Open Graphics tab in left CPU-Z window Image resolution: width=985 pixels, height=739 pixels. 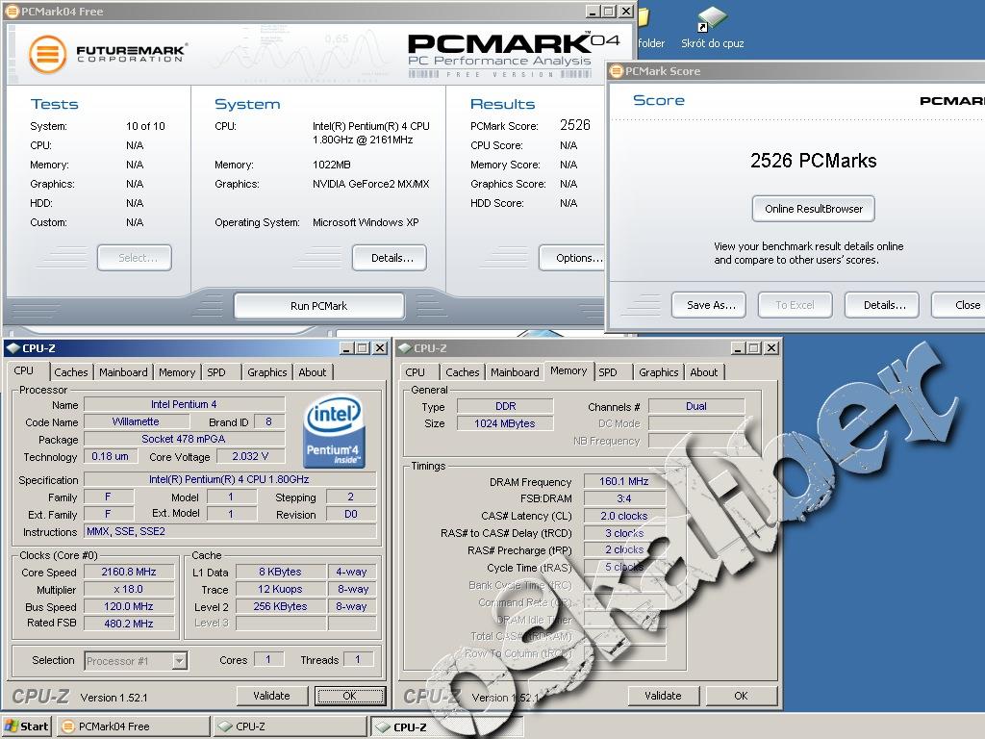[267, 372]
